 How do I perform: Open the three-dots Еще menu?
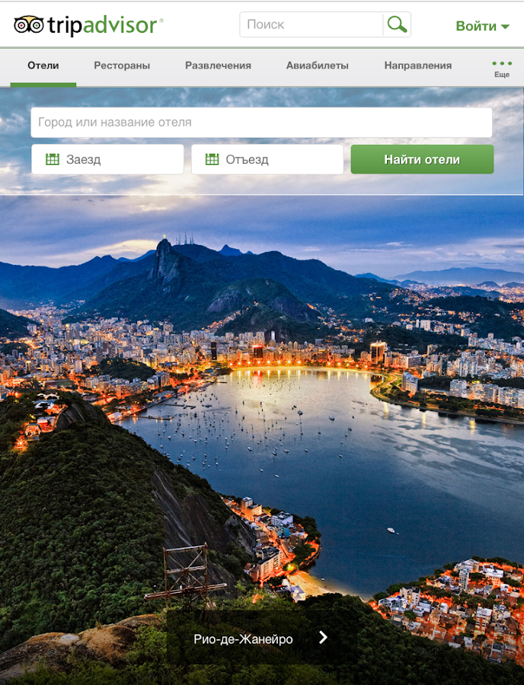click(502, 68)
